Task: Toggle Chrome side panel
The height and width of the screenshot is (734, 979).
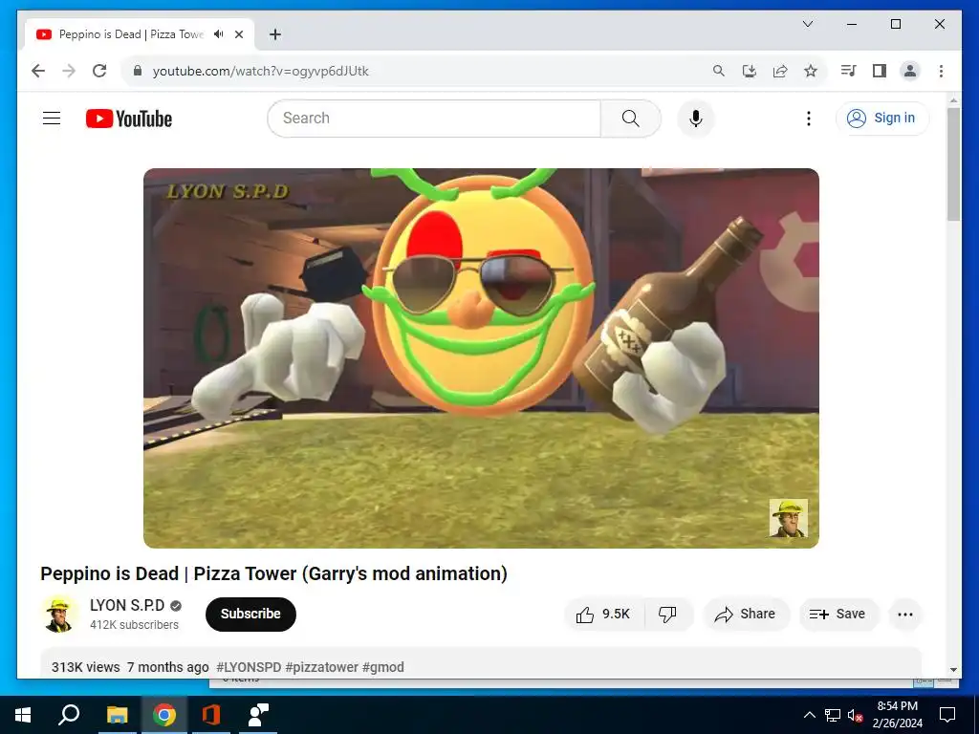Action: (x=880, y=71)
